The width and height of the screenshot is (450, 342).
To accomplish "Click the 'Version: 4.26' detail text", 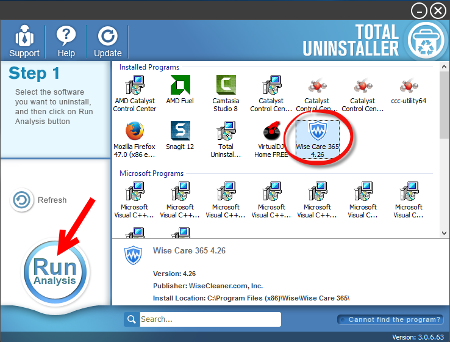I will tap(174, 274).
